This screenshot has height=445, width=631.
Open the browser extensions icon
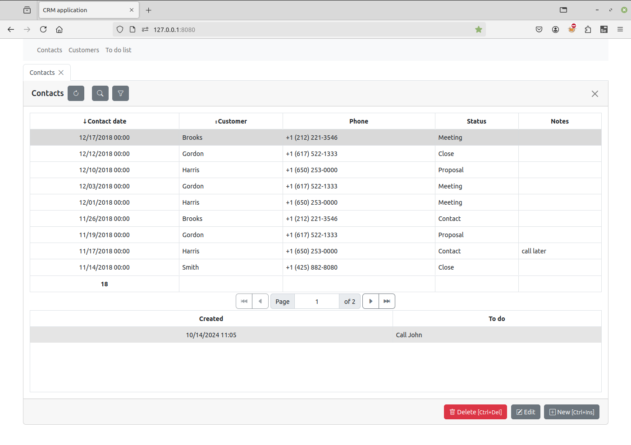[588, 30]
